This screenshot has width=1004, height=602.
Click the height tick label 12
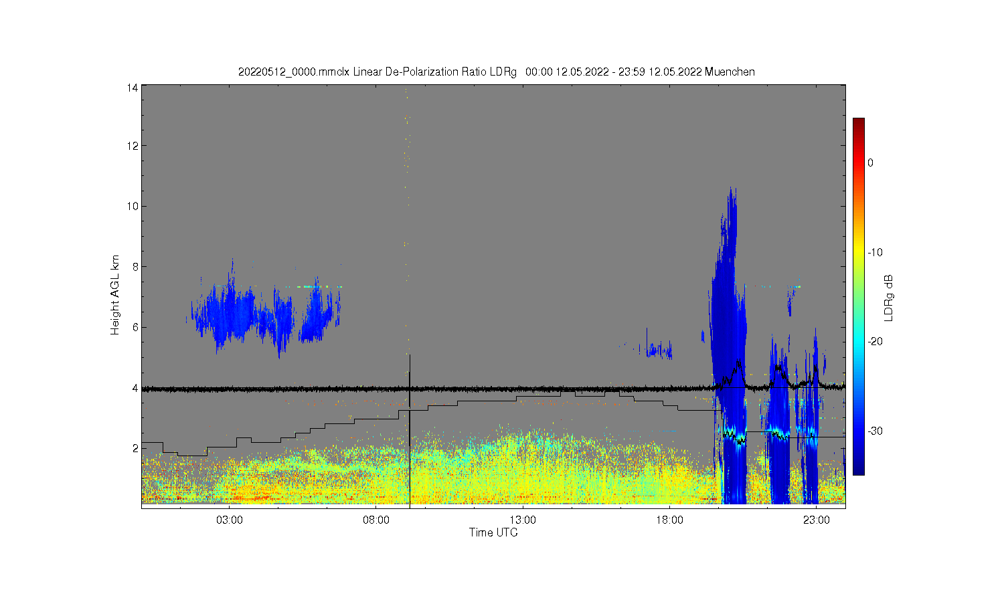point(133,146)
